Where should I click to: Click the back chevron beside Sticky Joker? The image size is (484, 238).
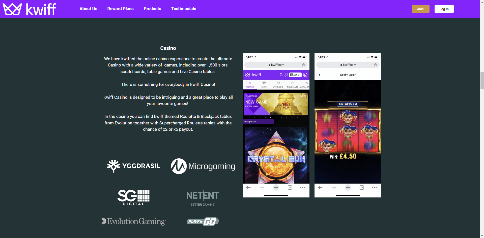click(320, 75)
